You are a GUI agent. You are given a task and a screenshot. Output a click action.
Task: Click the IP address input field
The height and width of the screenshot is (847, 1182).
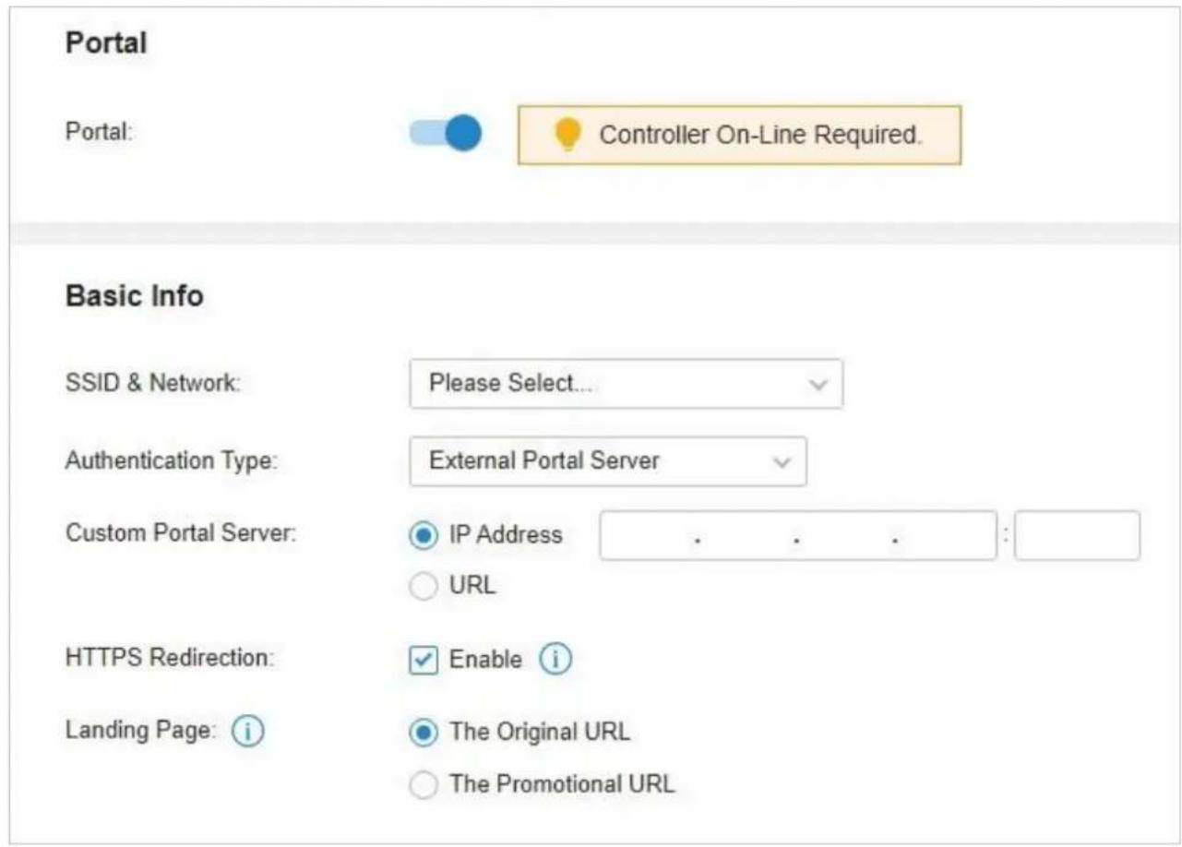point(798,536)
